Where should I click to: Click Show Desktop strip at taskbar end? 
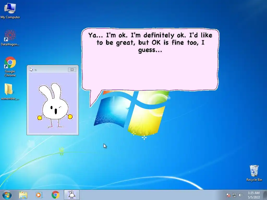pos(266,195)
